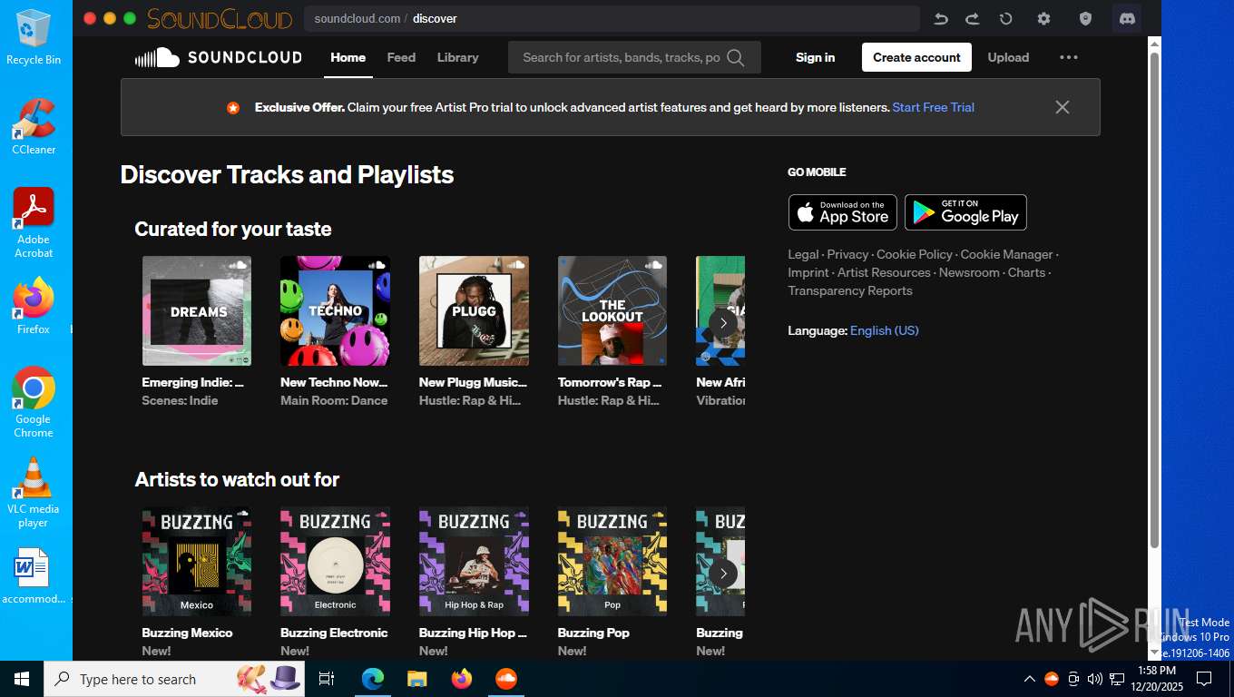Open Microsoft Edge from the taskbar
1234x697 pixels.
[x=372, y=679]
